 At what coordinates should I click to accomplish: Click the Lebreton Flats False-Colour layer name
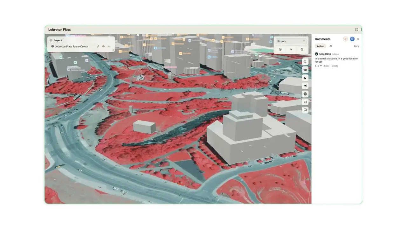72,46
